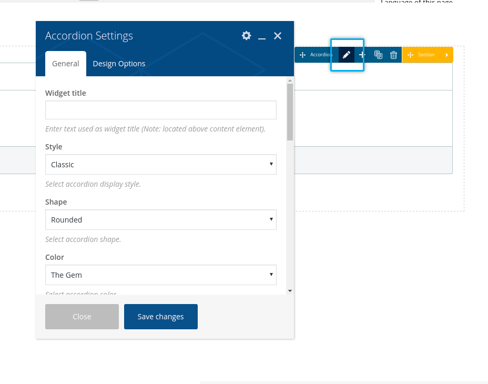Switch to the General tab
Viewport: 488px width, 384px height.
66,64
